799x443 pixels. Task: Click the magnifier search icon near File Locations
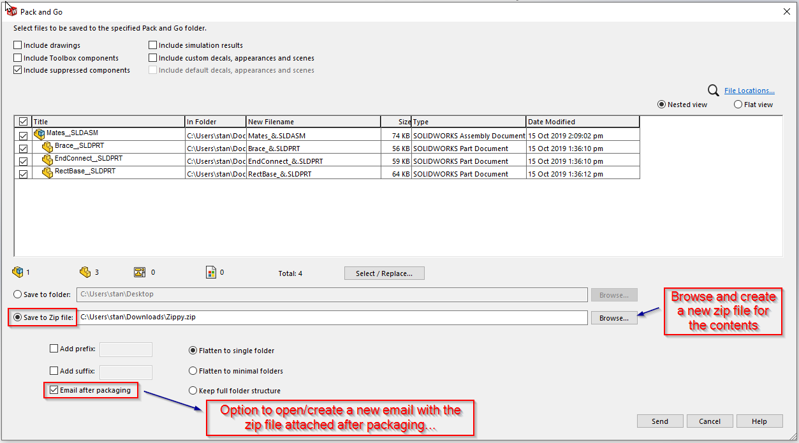[x=714, y=91]
